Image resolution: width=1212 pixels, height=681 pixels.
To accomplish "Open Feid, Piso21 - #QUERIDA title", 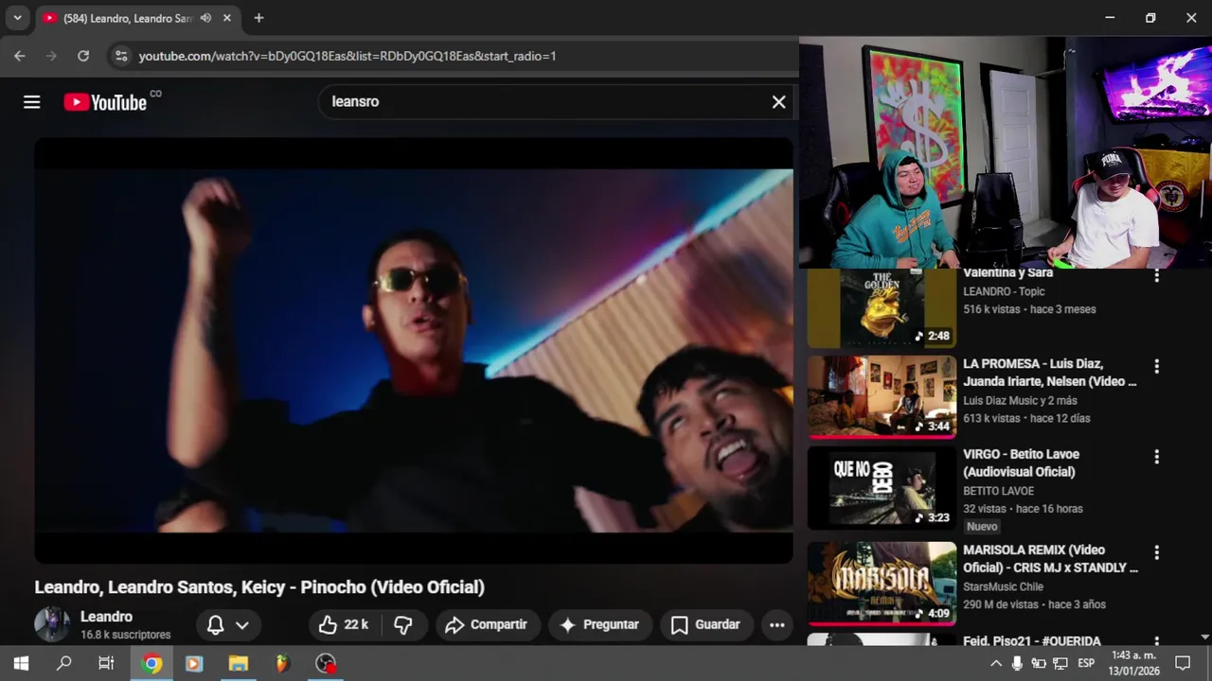I will [1032, 640].
